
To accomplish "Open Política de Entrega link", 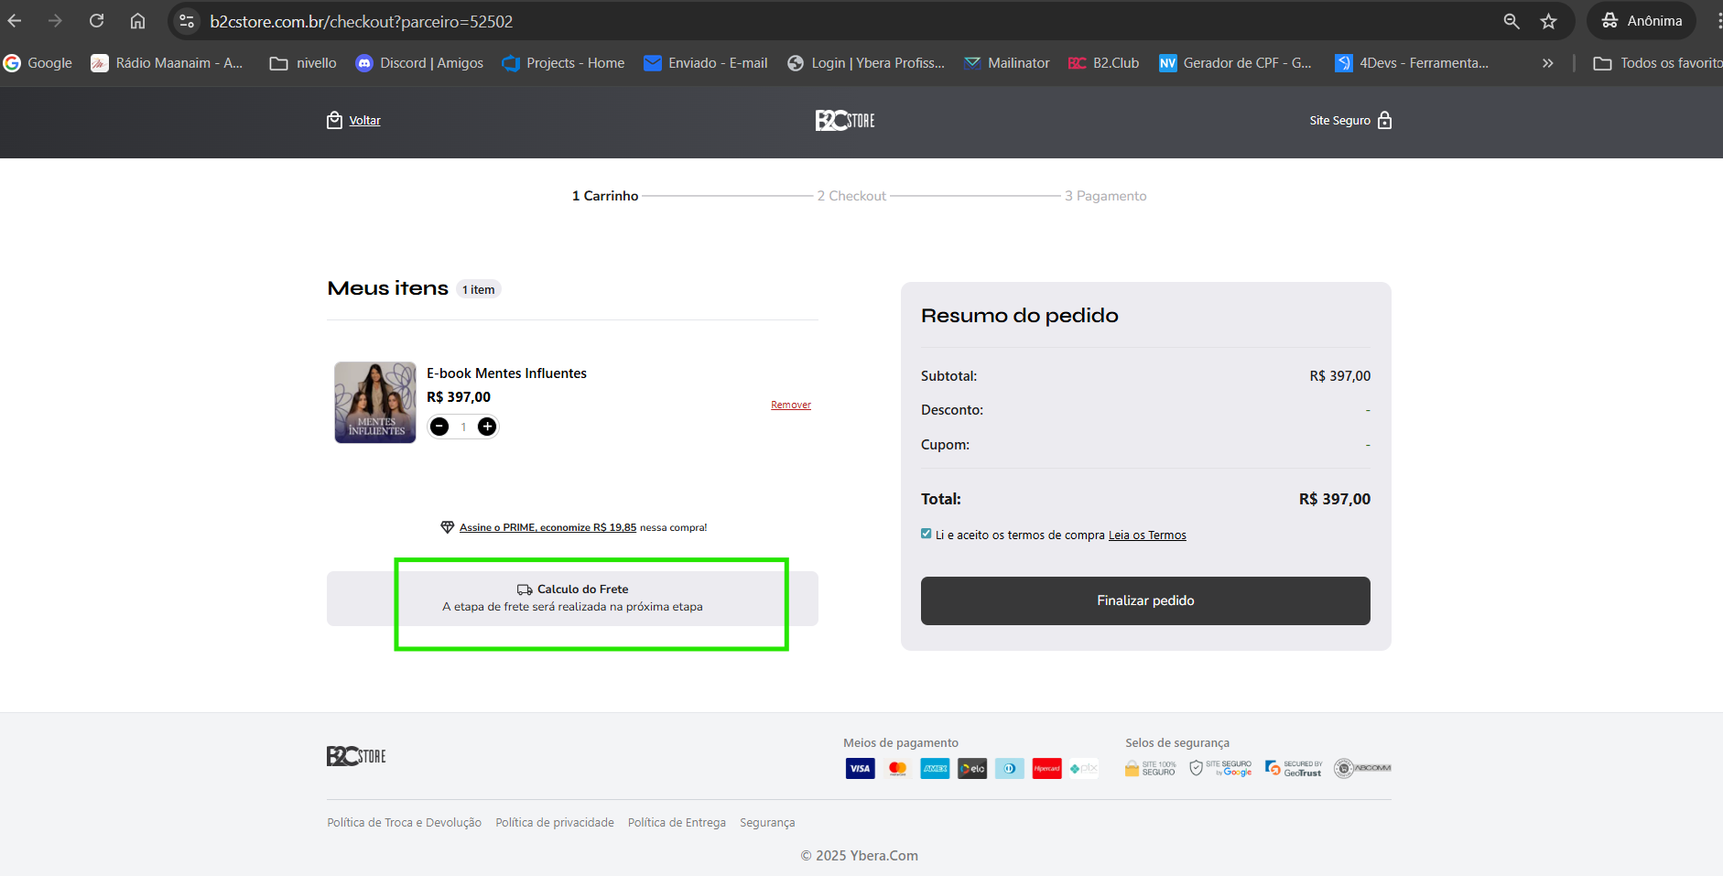I will (677, 823).
